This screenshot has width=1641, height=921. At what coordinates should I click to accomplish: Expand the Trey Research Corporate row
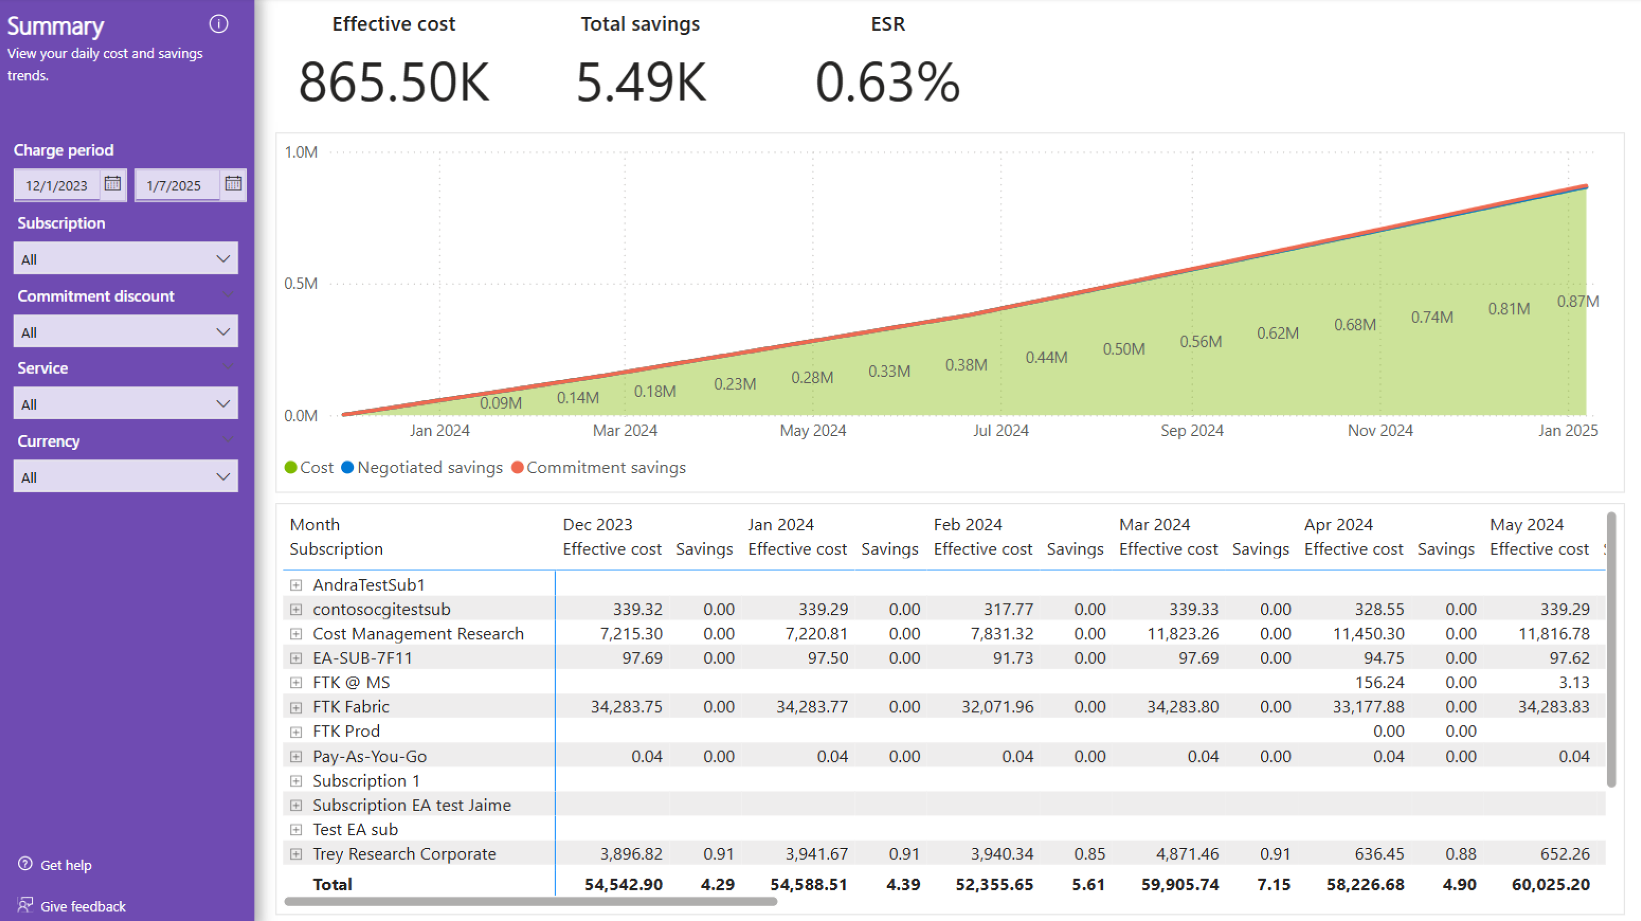click(296, 854)
